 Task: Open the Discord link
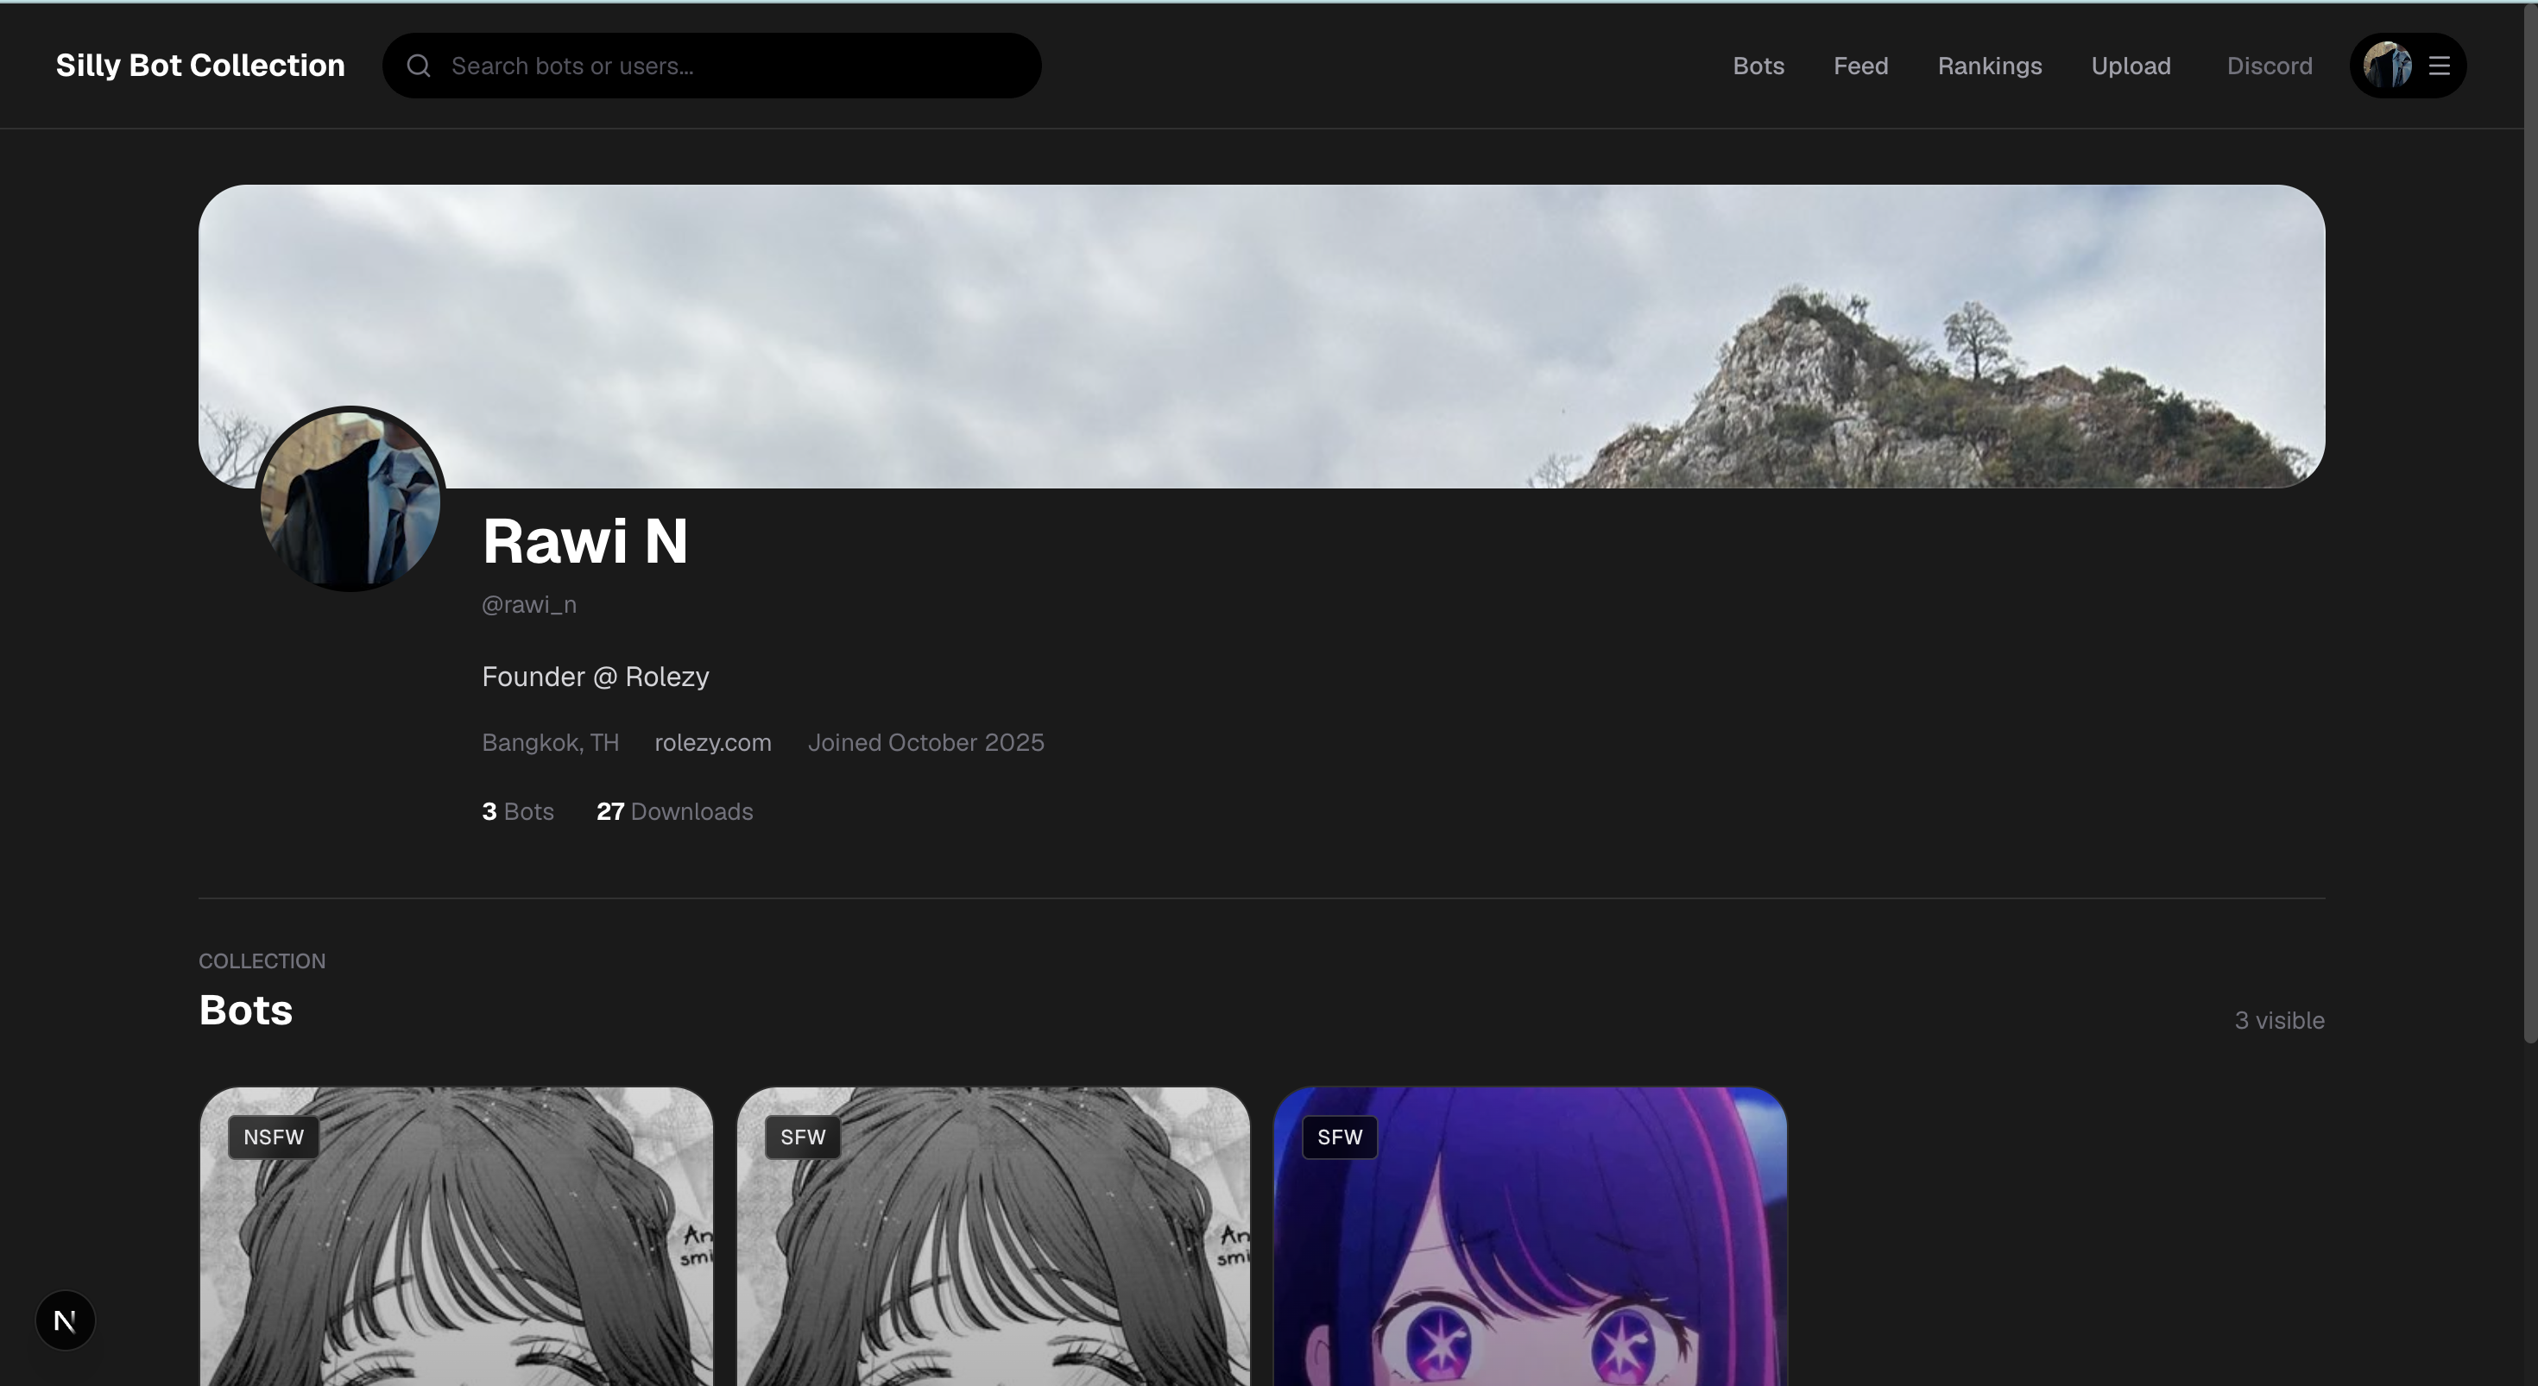(2269, 66)
